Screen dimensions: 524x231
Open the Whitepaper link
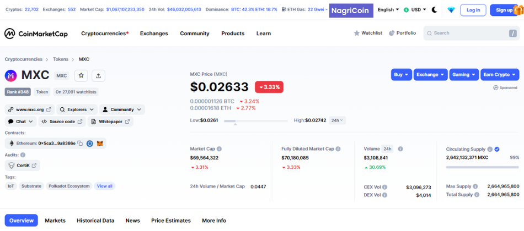point(110,122)
